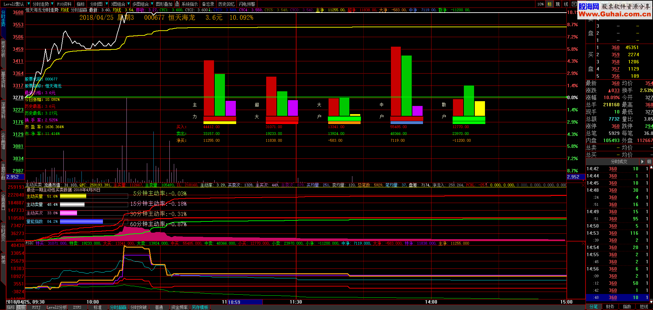Switch to 短线 tab in quote panel

click(644, 307)
